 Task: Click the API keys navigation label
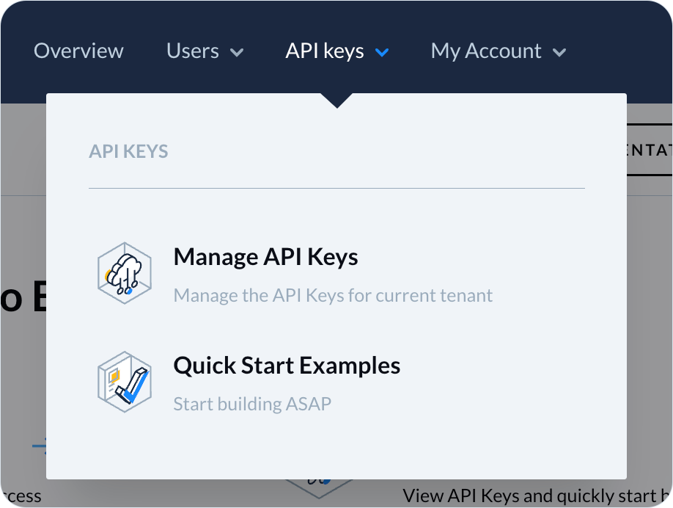click(x=325, y=51)
